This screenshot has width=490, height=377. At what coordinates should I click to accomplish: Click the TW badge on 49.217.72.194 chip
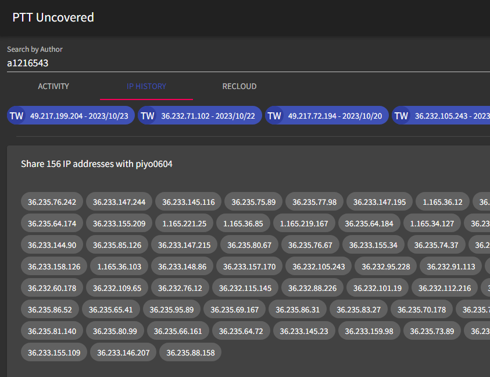click(x=274, y=116)
